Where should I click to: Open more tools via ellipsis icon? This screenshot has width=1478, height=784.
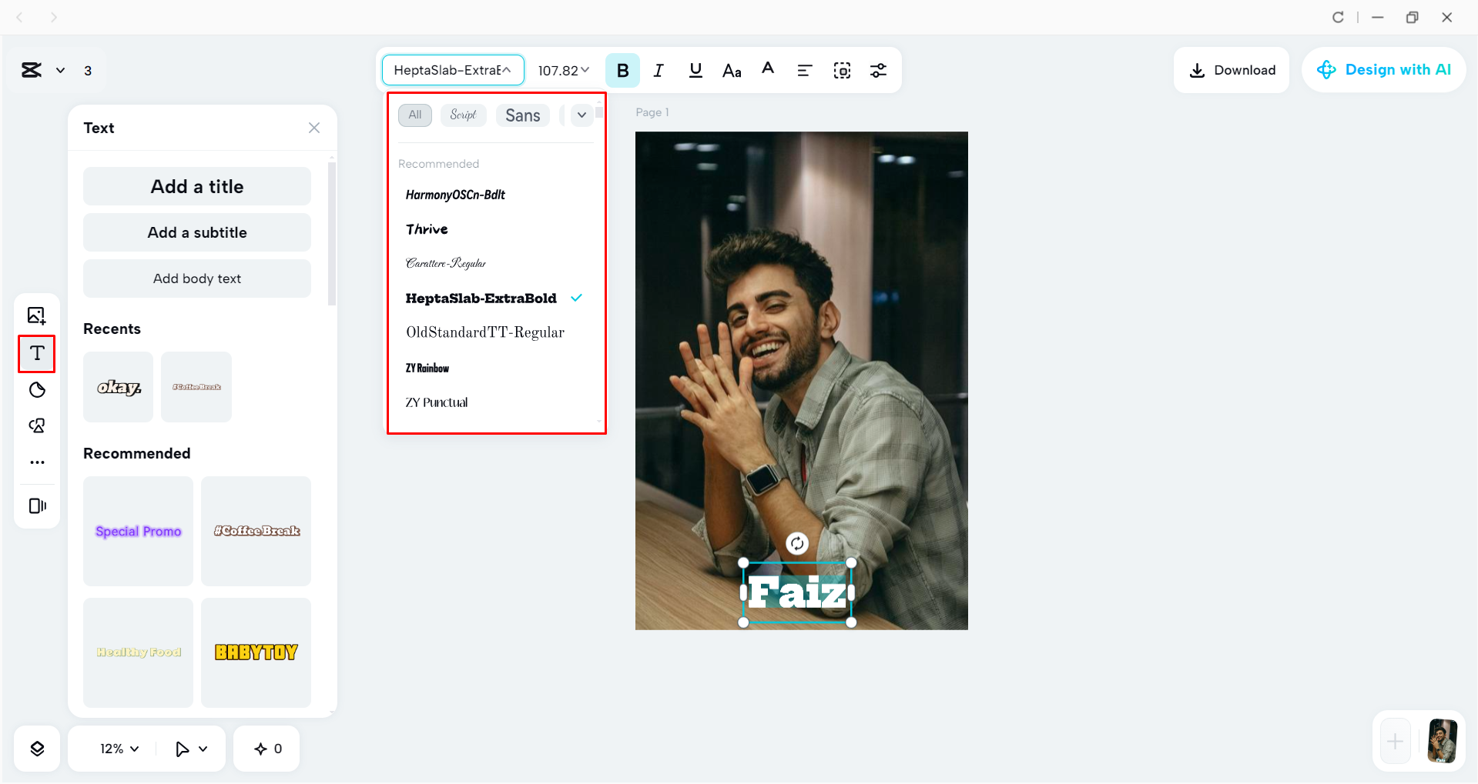[x=36, y=462]
